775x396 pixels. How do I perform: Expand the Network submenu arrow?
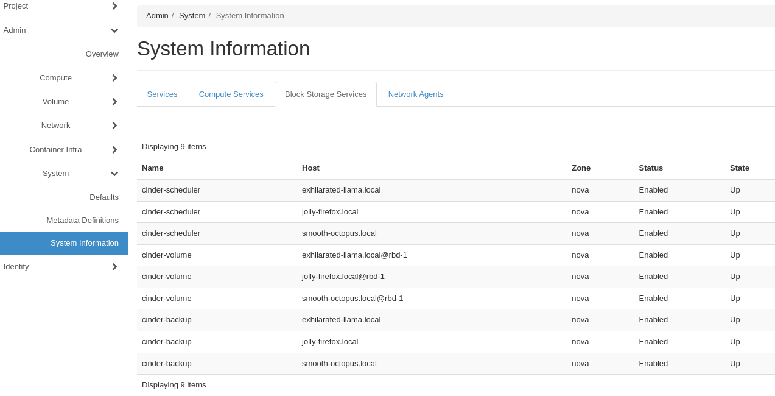click(x=114, y=126)
